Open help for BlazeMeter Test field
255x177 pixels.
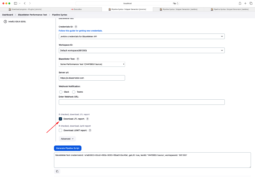[x=78, y=59]
